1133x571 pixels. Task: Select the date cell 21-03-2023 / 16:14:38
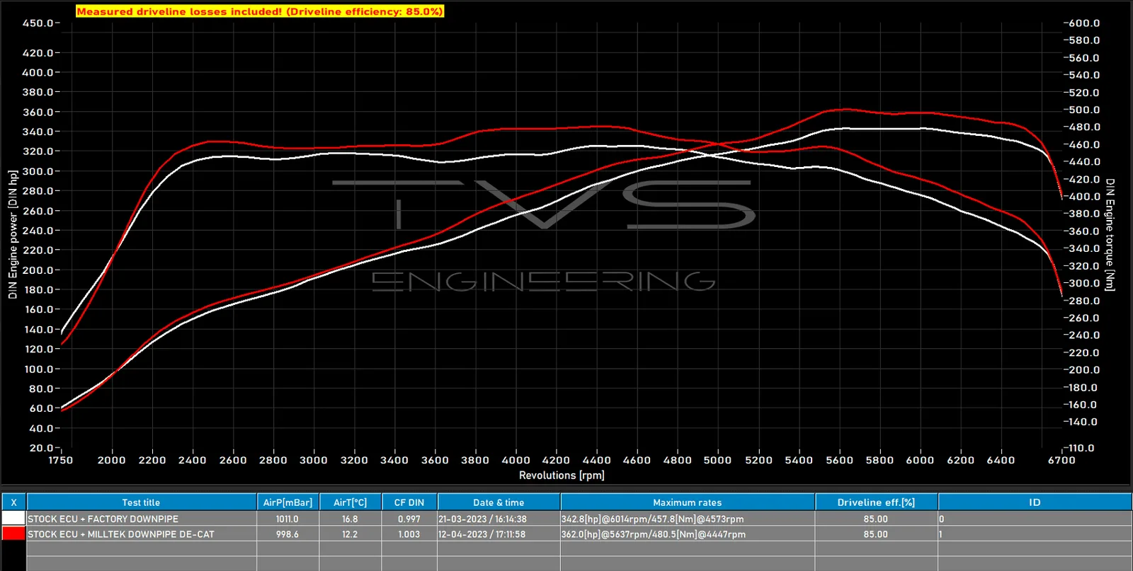[499, 519]
